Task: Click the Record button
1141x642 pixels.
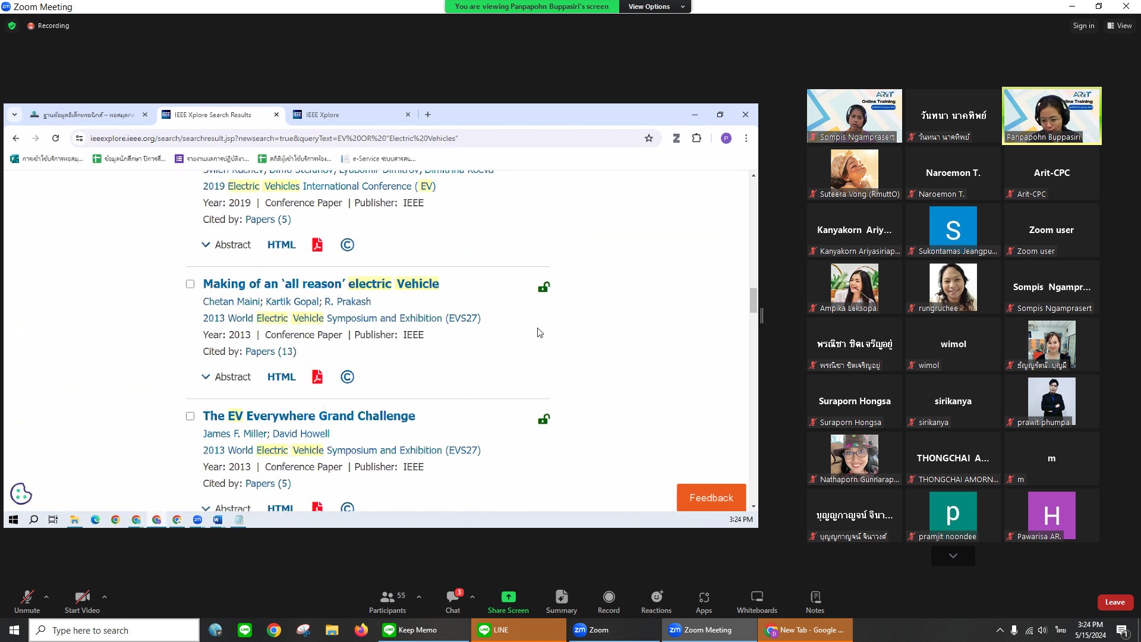Action: 609,602
